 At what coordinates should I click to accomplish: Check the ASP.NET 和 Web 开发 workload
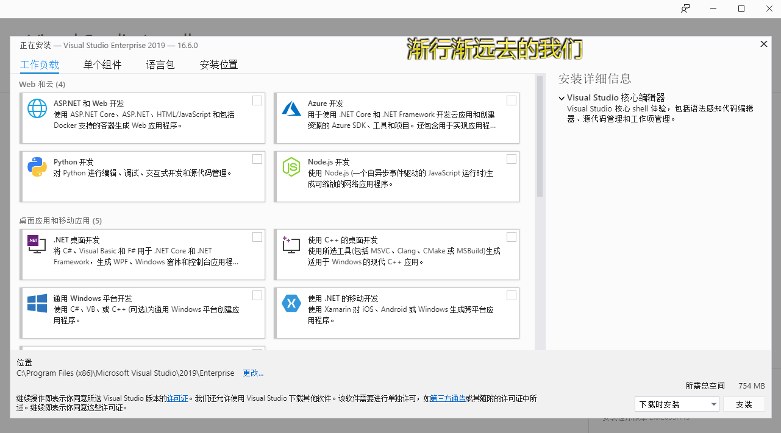coord(257,100)
